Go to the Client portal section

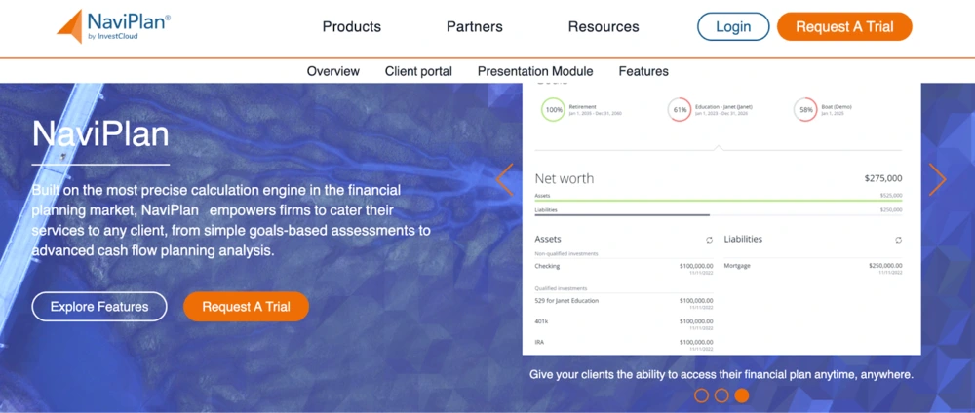[418, 71]
